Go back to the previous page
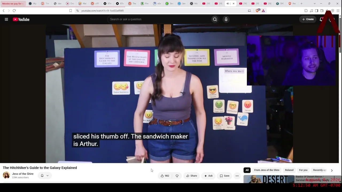Image resolution: width=342 pixels, height=192 pixels. click(3, 11)
